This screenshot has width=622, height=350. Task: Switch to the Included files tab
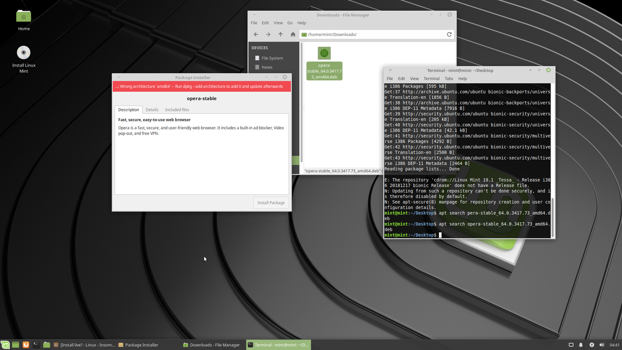tap(177, 110)
